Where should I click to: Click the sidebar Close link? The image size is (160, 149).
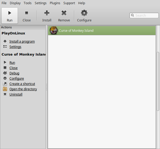tap(13, 68)
